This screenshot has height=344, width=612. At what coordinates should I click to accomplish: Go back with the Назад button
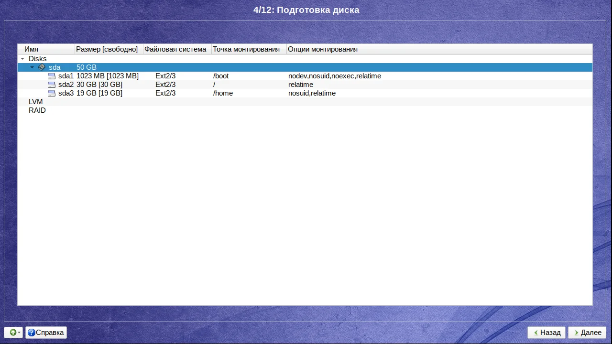point(546,333)
